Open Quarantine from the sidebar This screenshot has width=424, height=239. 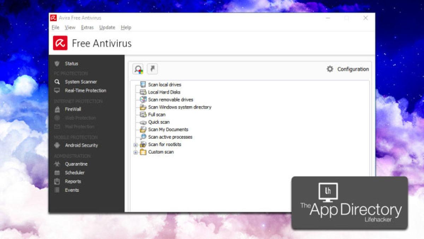point(76,164)
